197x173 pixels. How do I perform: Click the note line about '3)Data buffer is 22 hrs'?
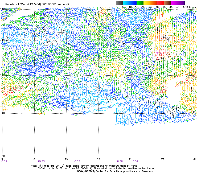click(x=96, y=168)
